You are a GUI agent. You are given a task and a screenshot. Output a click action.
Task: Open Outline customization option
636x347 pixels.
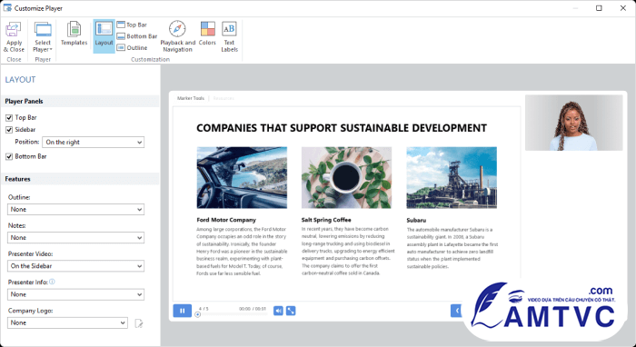pyautogui.click(x=133, y=48)
